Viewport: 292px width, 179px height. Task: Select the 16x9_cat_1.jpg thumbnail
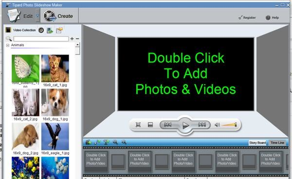[x=55, y=68]
